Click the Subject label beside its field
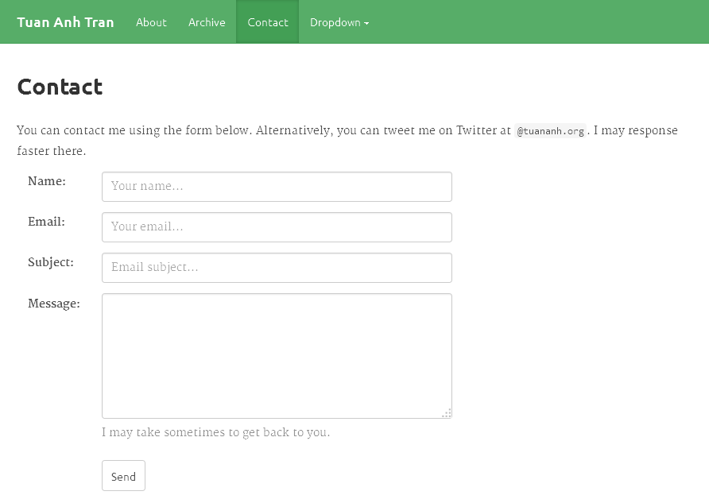The width and height of the screenshot is (709, 499). point(51,262)
